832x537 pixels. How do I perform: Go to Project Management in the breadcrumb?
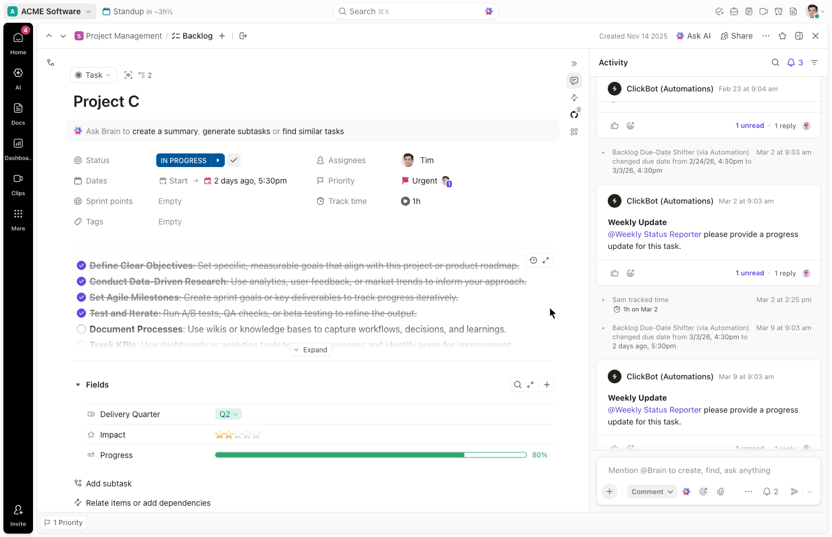(123, 36)
